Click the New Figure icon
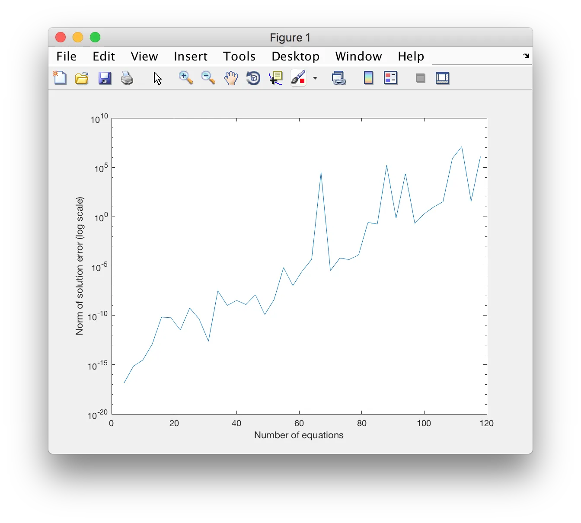581x523 pixels. point(60,78)
